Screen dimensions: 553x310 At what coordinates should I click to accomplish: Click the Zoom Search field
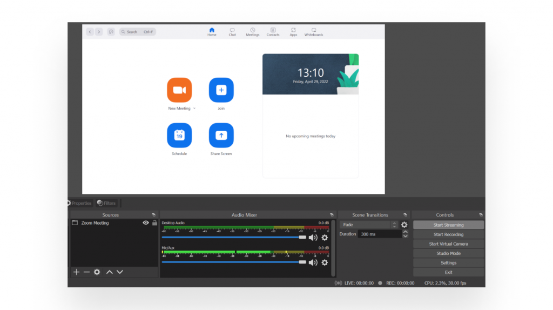[x=138, y=32]
